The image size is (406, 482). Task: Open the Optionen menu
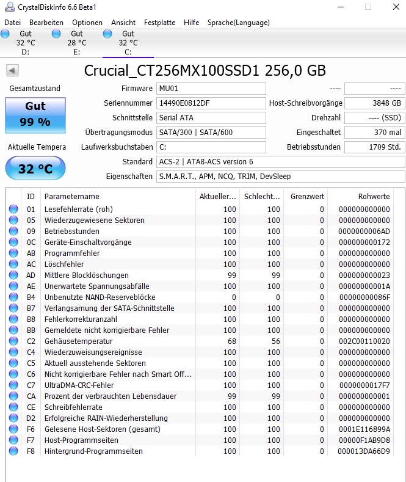click(87, 23)
